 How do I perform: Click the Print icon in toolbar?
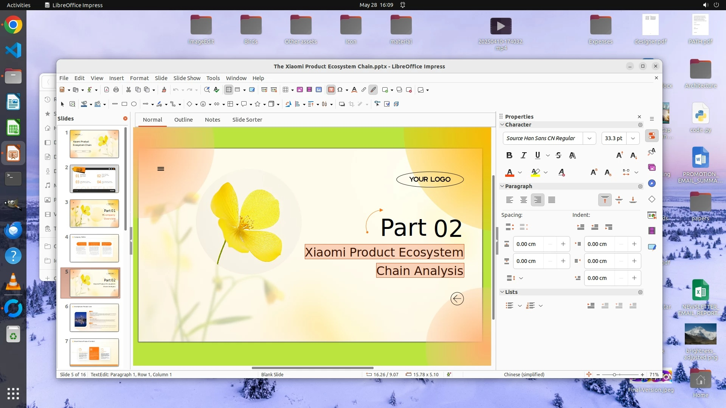point(116,90)
